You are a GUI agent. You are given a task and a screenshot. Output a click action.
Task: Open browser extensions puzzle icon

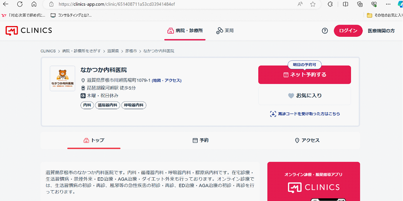click(x=330, y=4)
